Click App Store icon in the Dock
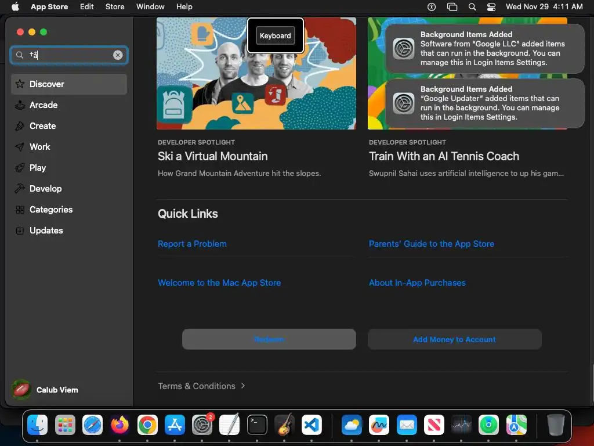594x446 pixels. coord(175,425)
